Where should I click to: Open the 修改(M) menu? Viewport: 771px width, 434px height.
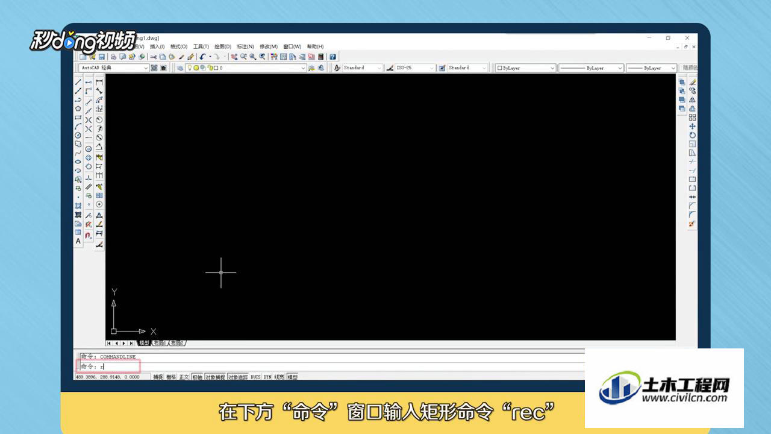[x=269, y=46]
